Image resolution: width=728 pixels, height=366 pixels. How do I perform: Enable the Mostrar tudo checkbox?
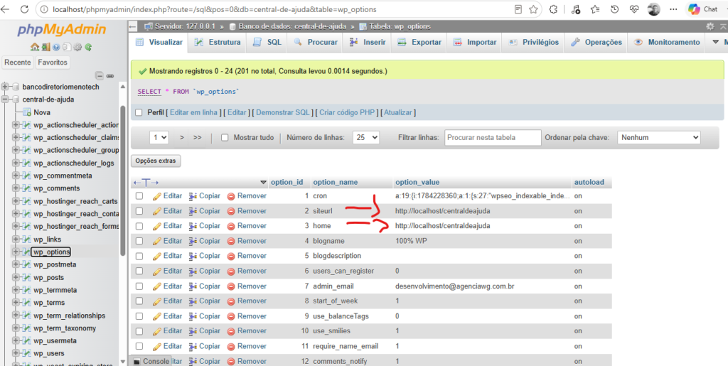225,138
